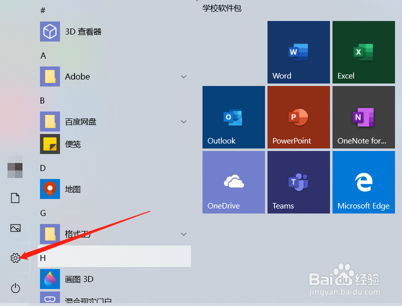Open the Microsoft Edge tile

coord(363,182)
